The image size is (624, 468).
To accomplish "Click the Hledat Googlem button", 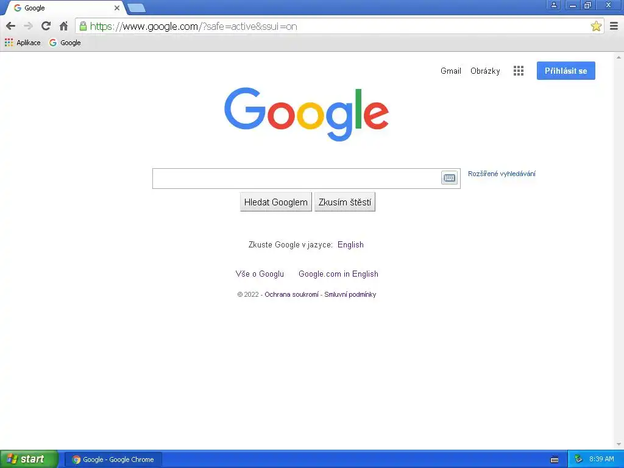I will [276, 202].
